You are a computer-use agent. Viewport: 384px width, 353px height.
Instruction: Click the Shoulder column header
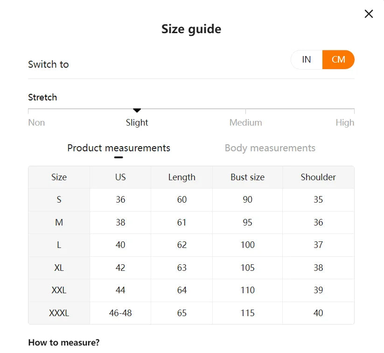coord(318,177)
